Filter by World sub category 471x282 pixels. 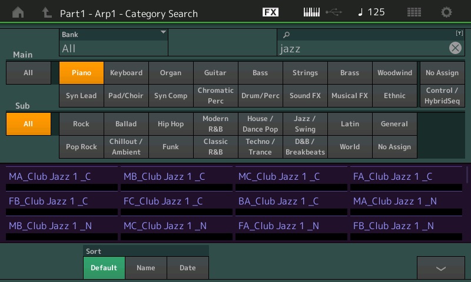pyautogui.click(x=350, y=147)
